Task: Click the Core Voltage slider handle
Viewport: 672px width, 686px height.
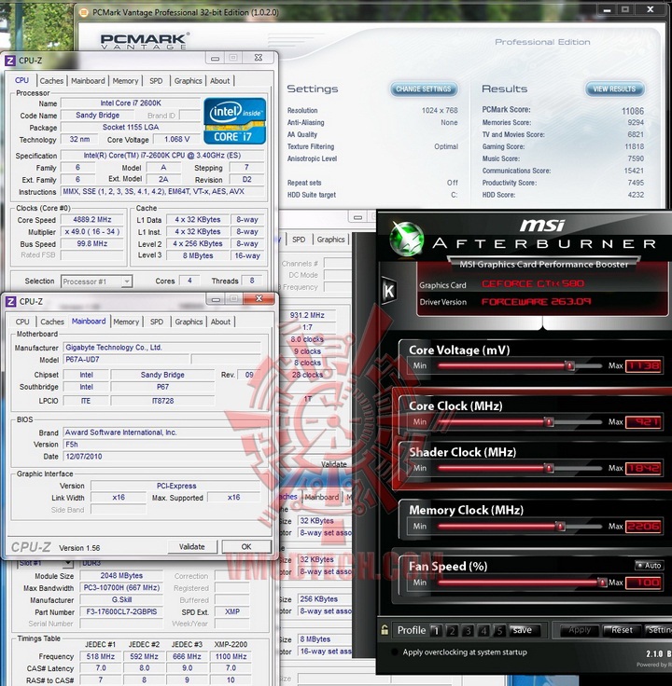Action: pos(569,365)
